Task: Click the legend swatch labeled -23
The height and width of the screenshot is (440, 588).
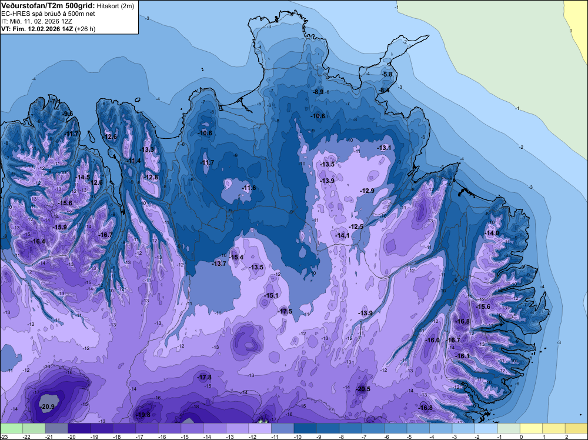Action: [11, 428]
